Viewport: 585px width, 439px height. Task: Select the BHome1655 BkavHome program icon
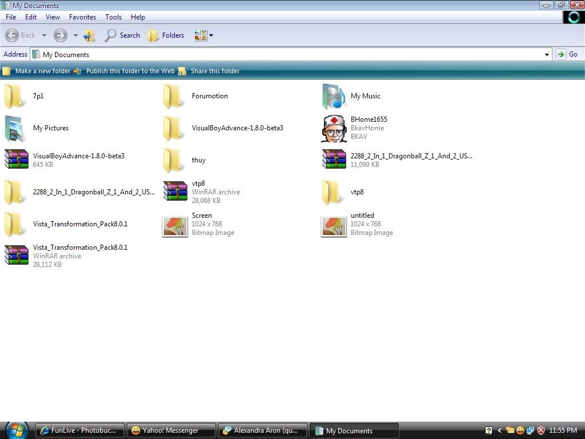pos(334,129)
